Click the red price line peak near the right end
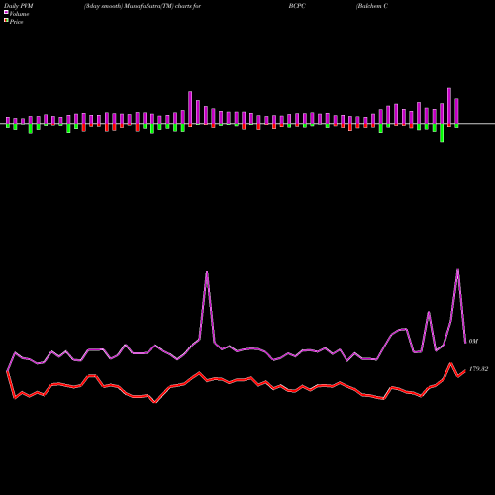 pos(450,363)
